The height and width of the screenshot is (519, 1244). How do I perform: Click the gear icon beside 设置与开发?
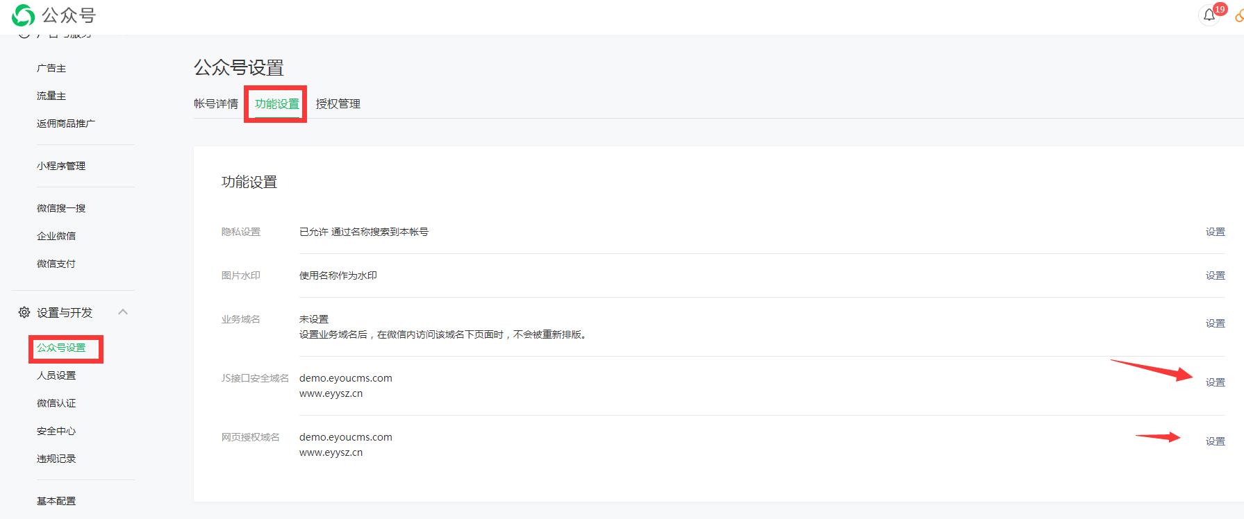(x=24, y=313)
